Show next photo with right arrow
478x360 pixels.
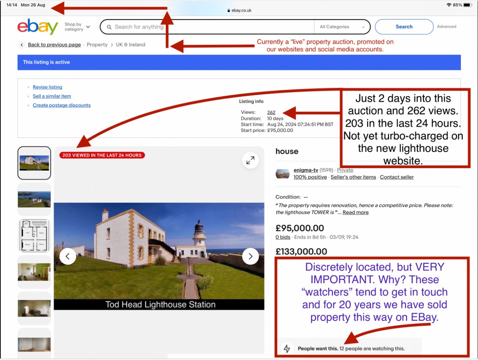tap(250, 256)
